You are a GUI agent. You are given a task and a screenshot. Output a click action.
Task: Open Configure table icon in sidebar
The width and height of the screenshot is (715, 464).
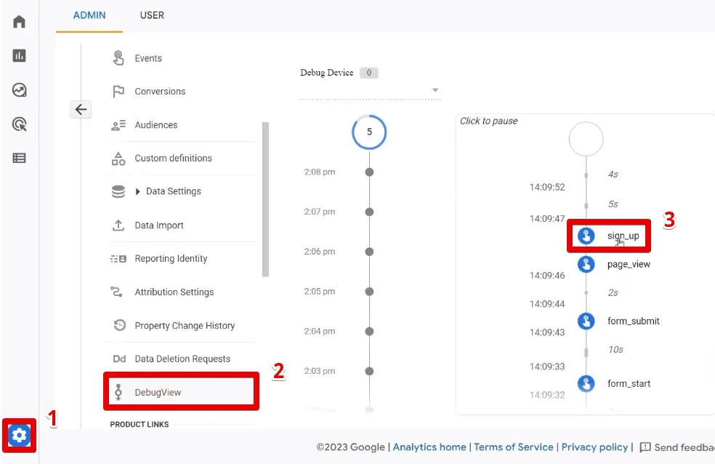(x=19, y=158)
